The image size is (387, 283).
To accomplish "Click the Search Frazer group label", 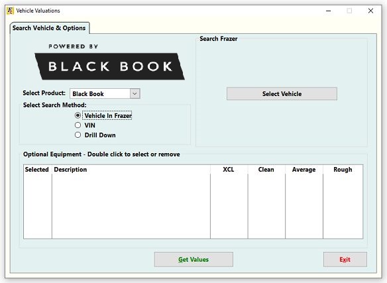I will [219, 38].
